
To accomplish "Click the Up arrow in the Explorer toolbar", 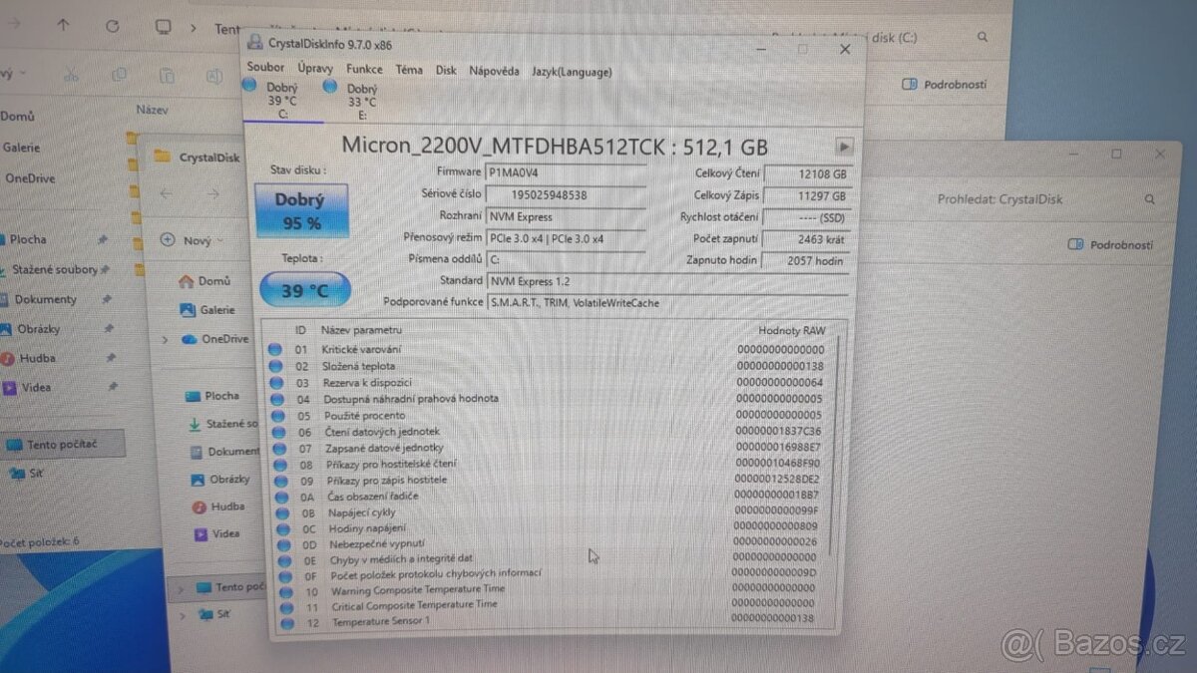I will tap(64, 26).
